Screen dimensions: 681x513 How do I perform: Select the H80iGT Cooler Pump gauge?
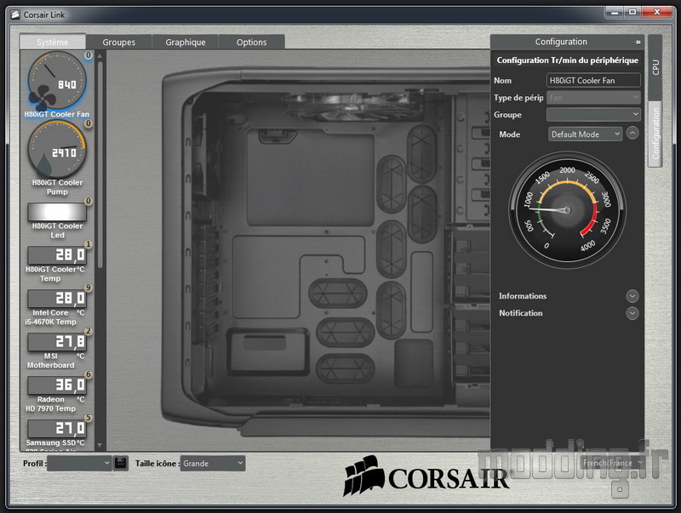click(57, 149)
